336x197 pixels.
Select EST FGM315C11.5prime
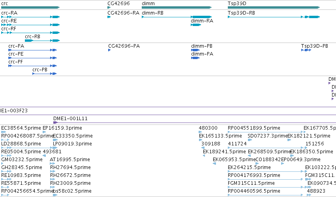point(251,183)
